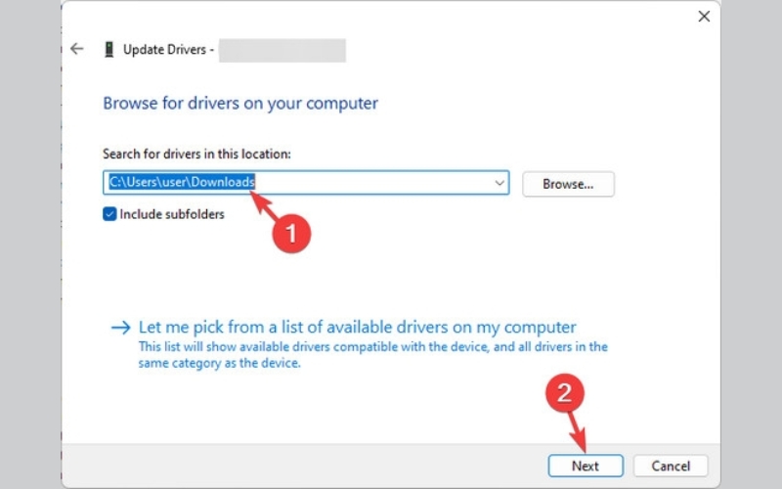The height and width of the screenshot is (489, 782).
Task: Close the Update Drivers dialog
Action: tap(704, 17)
